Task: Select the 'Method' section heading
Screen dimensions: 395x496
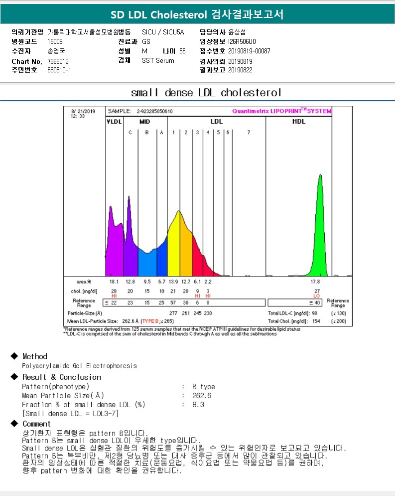Action: 35,356
